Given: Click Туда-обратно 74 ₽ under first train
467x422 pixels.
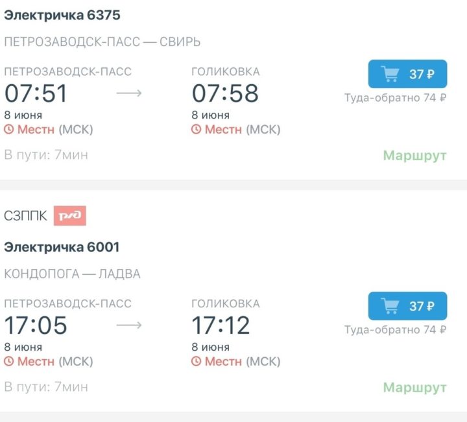Looking at the screenshot, I should coord(395,98).
